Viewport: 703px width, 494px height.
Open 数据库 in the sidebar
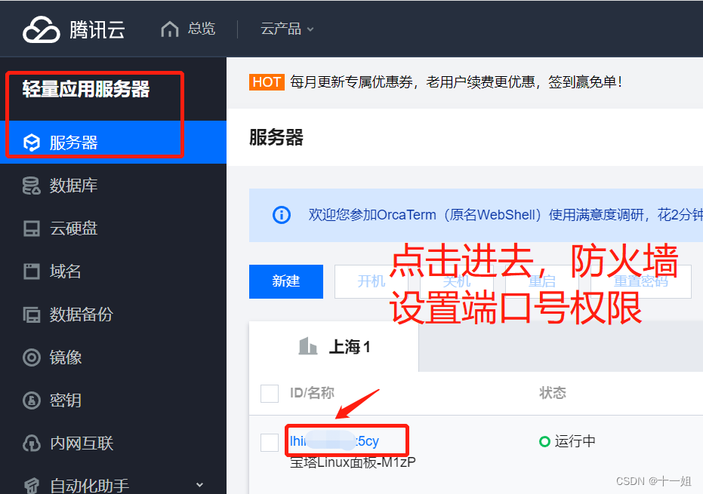click(73, 186)
